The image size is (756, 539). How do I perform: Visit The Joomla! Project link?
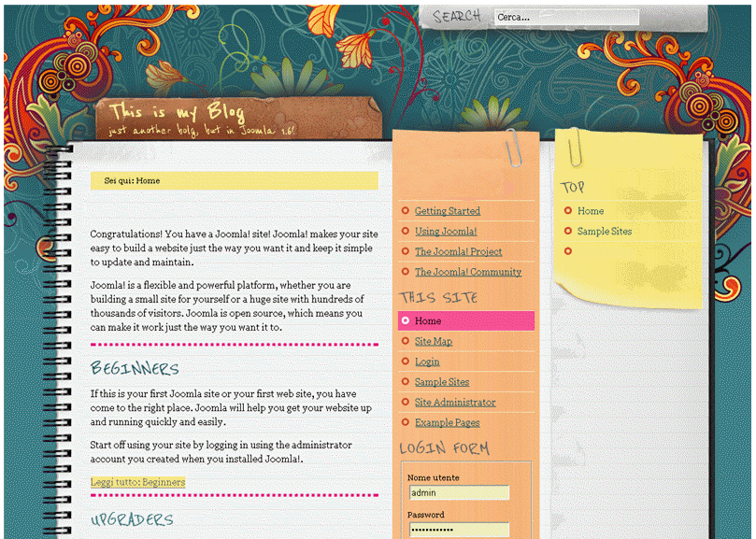pos(459,251)
